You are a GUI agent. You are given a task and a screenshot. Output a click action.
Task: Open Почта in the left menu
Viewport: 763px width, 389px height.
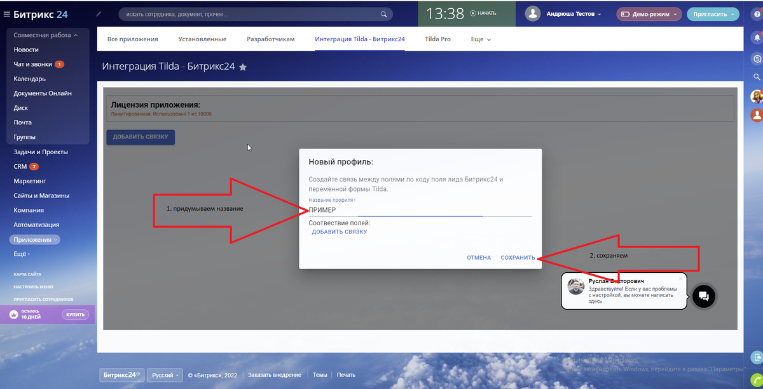click(22, 122)
